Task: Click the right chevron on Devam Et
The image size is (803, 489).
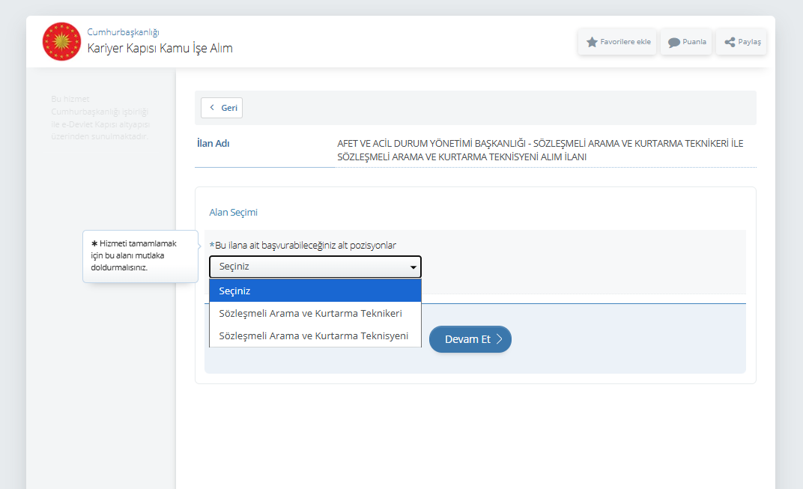Action: pos(500,339)
